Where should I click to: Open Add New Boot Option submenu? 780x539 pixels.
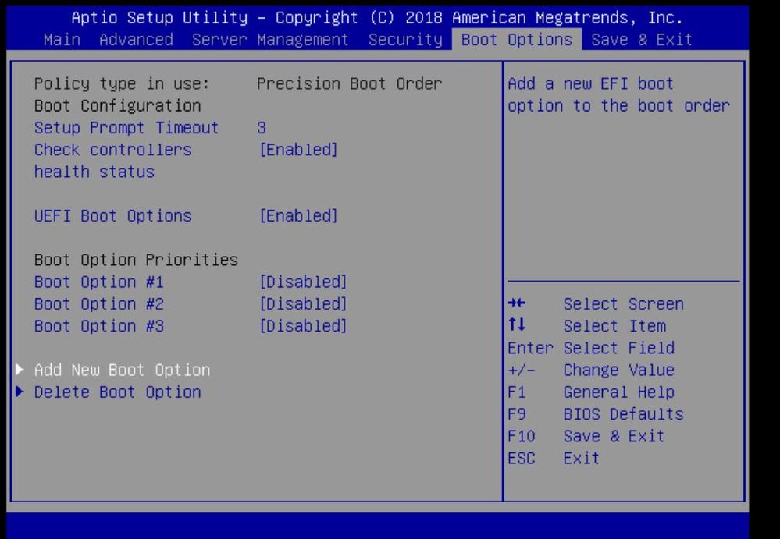123,370
